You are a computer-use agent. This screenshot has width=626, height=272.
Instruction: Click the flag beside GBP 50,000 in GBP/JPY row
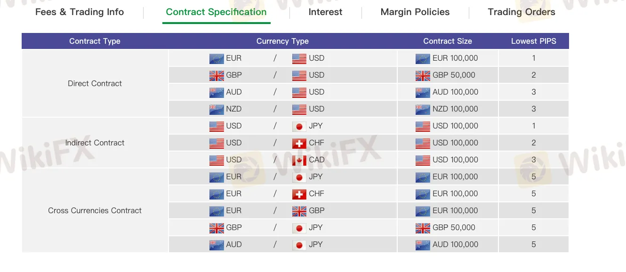click(423, 228)
